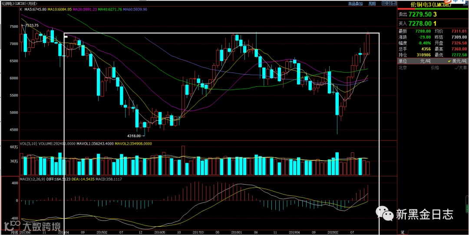Click the 卖出 price 7279.50
This screenshot has width=469, height=235.
click(419, 14)
